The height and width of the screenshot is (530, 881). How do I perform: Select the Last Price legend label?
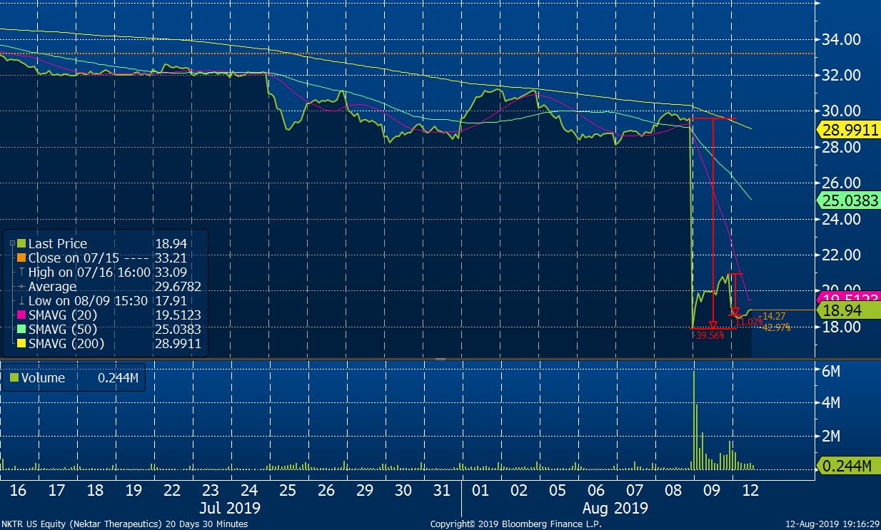coord(57,244)
